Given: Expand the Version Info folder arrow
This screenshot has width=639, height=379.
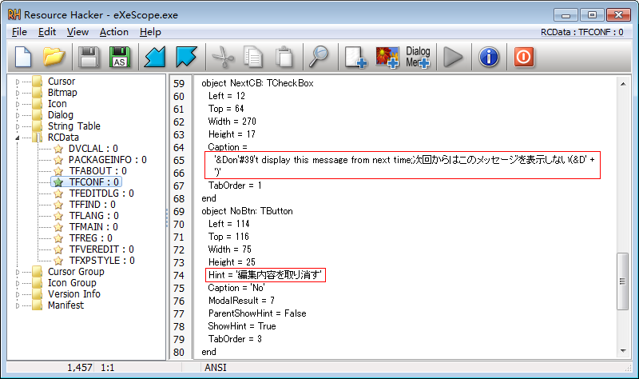Looking at the screenshot, I should [x=17, y=294].
